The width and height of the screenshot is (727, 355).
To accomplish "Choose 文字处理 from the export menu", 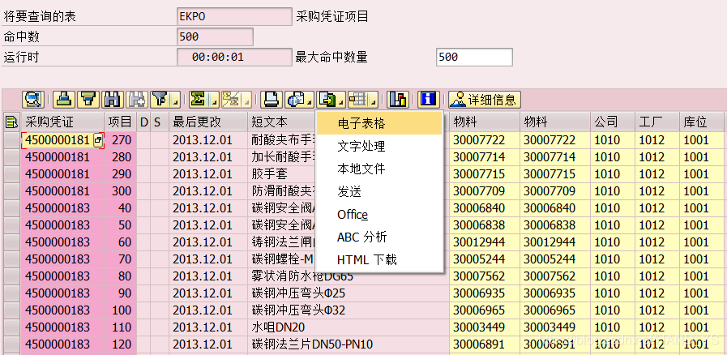I will pyautogui.click(x=380, y=147).
